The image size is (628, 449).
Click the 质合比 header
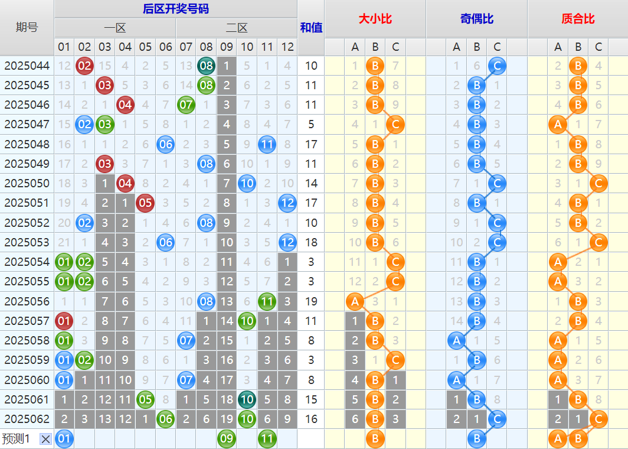pos(578,19)
